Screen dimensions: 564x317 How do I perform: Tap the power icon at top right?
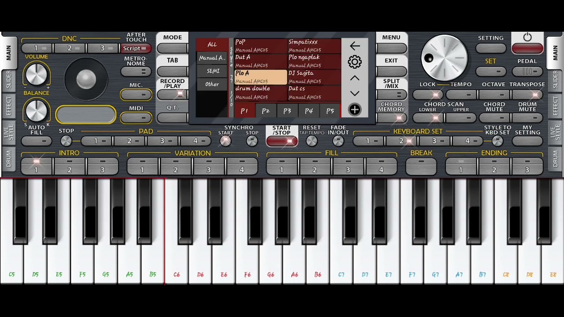527,37
